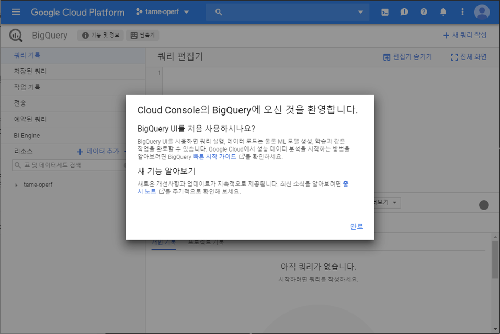The image size is (500, 334).
Task: Open the 빠른 시작 가이드 link
Action: point(214,157)
